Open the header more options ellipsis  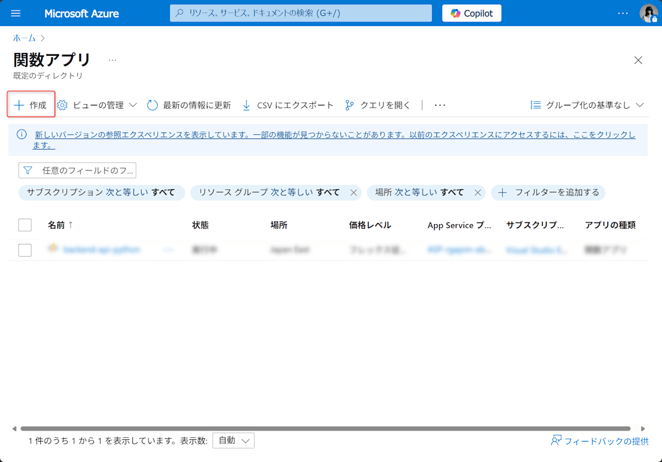(x=623, y=13)
